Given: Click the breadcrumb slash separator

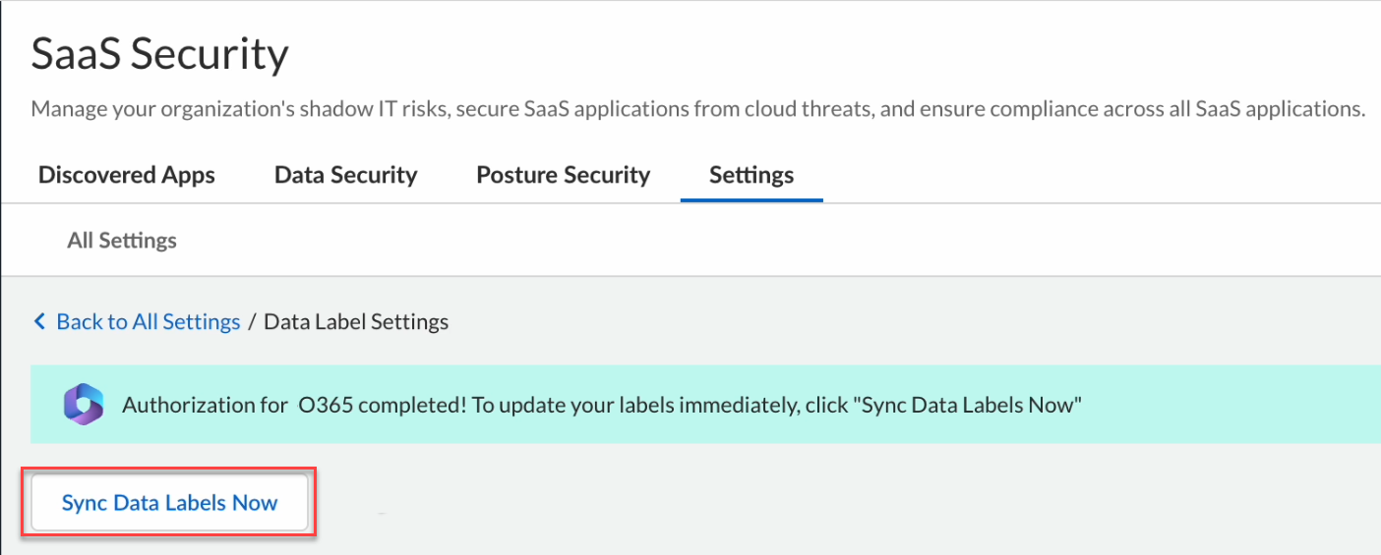Looking at the screenshot, I should point(252,321).
